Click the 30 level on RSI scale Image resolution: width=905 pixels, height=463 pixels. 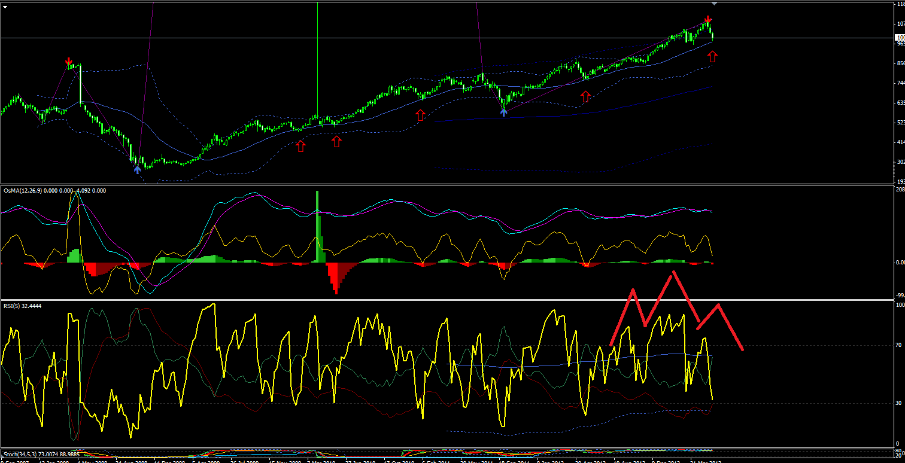pos(898,403)
